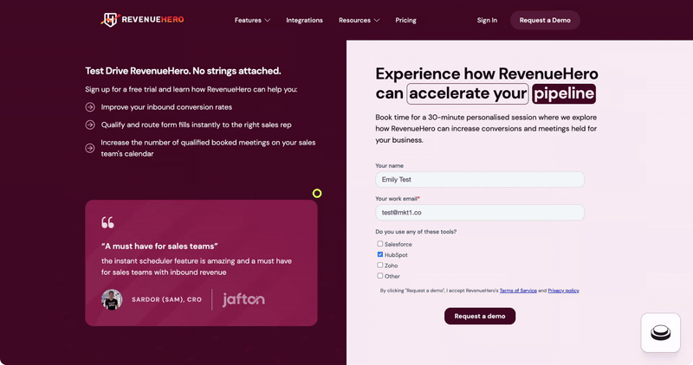This screenshot has width=693, height=365.
Task: Click the highlighted word 'pipeline'
Action: (564, 93)
